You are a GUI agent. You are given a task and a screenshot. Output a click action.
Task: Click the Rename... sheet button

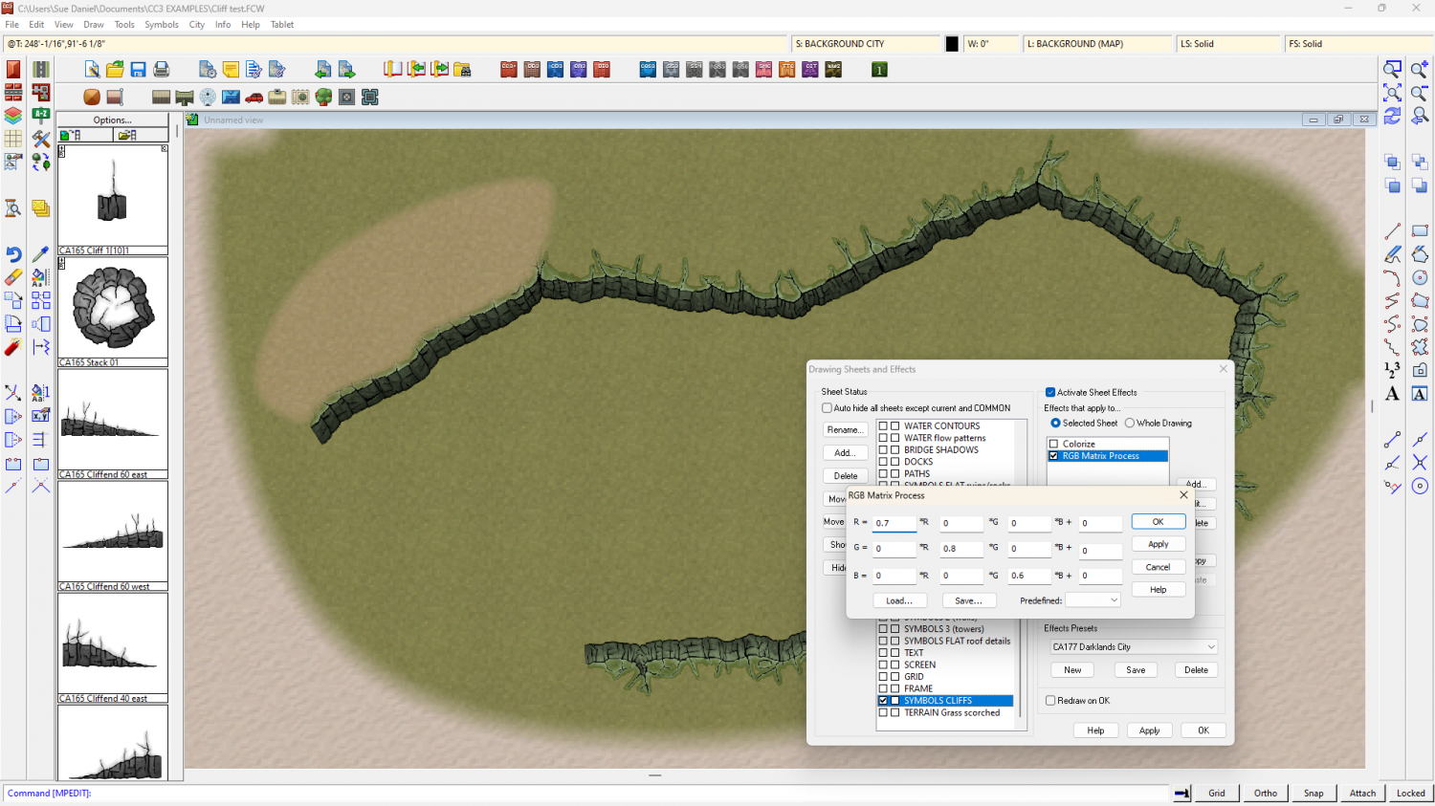click(x=845, y=430)
